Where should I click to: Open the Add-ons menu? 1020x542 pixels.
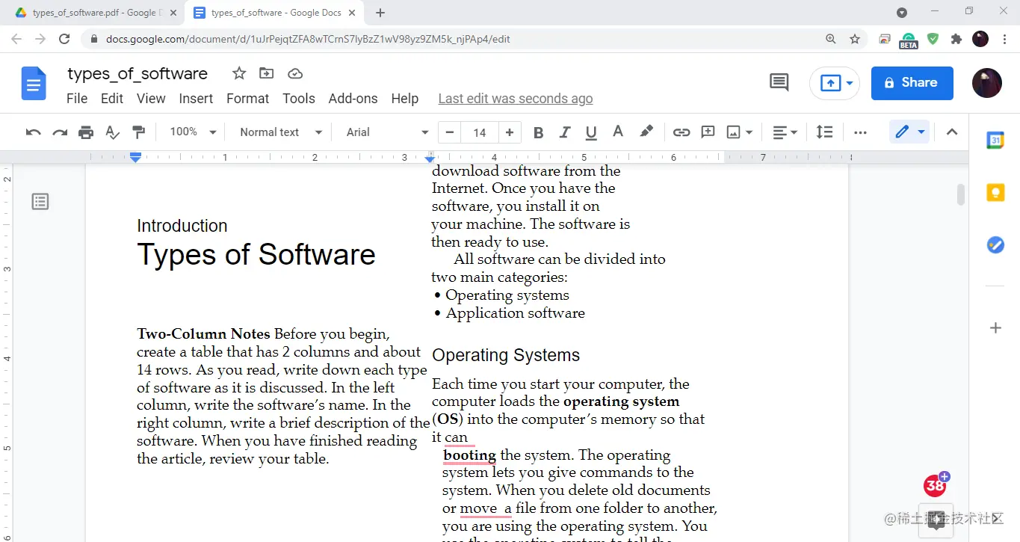(353, 99)
